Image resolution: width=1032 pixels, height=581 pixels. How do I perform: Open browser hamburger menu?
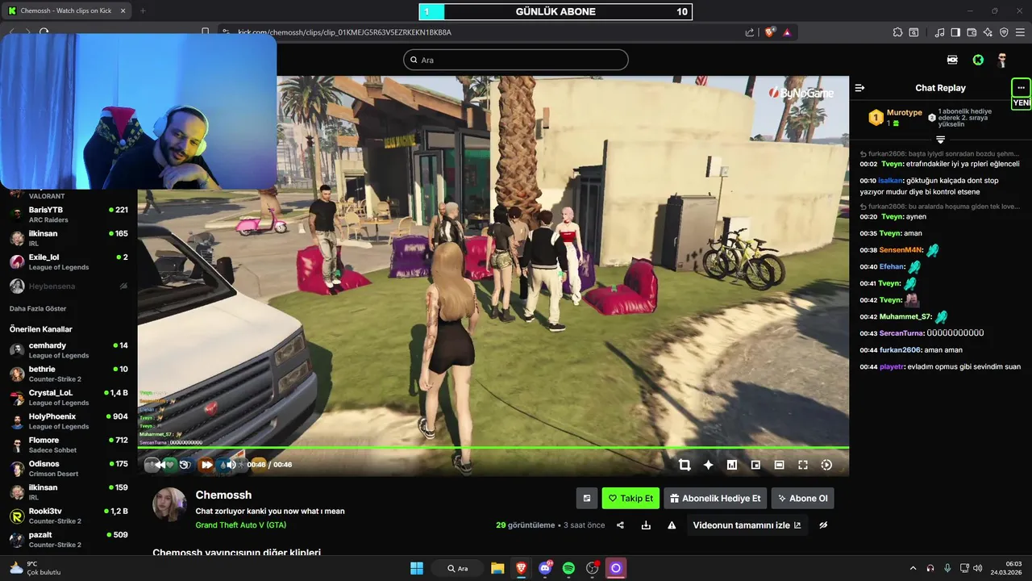coord(1020,32)
